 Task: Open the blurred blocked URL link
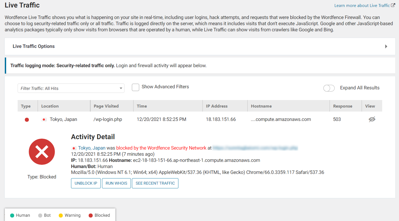(x=255, y=148)
